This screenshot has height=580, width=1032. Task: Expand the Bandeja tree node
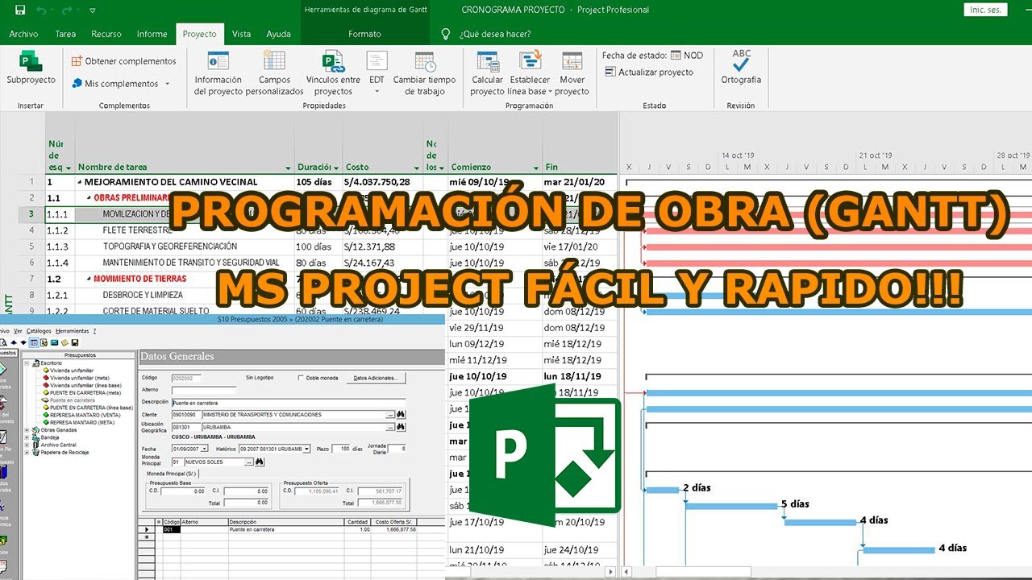27,437
